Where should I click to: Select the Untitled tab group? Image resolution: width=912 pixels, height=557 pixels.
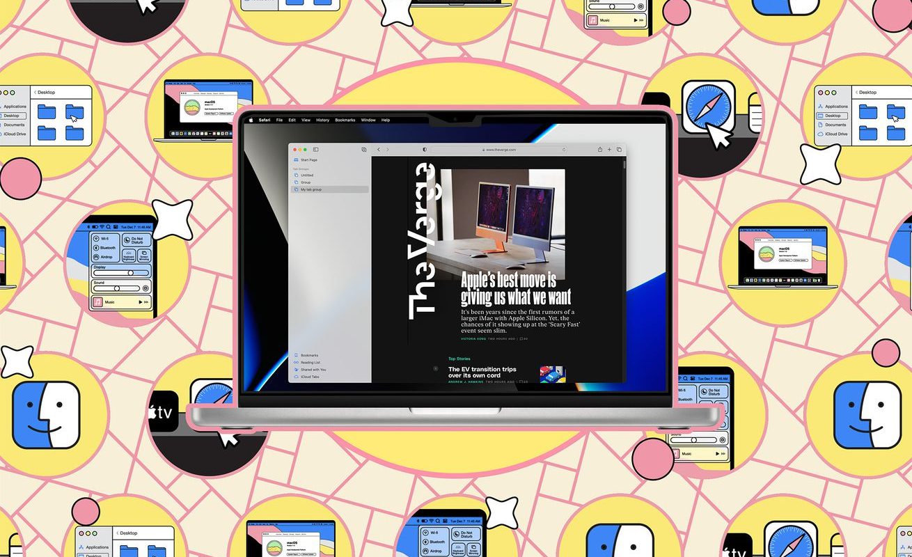click(330, 175)
